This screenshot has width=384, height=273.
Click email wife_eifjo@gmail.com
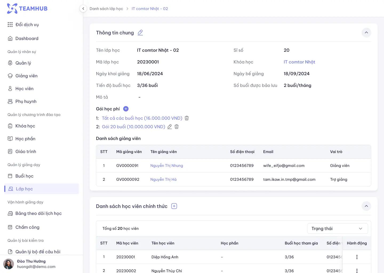[x=284, y=166]
